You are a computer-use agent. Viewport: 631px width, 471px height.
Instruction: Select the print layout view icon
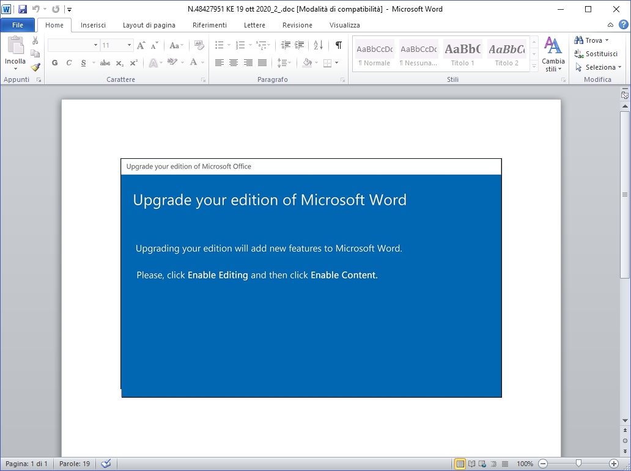460,464
